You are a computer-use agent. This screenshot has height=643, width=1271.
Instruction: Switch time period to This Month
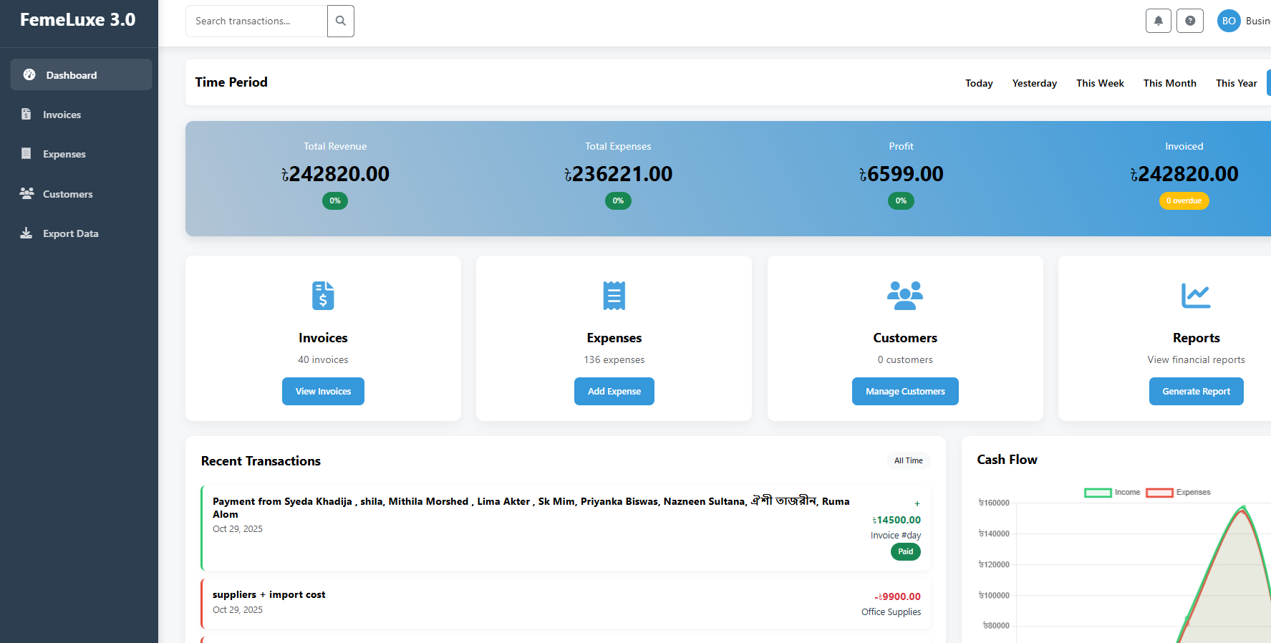click(1169, 83)
